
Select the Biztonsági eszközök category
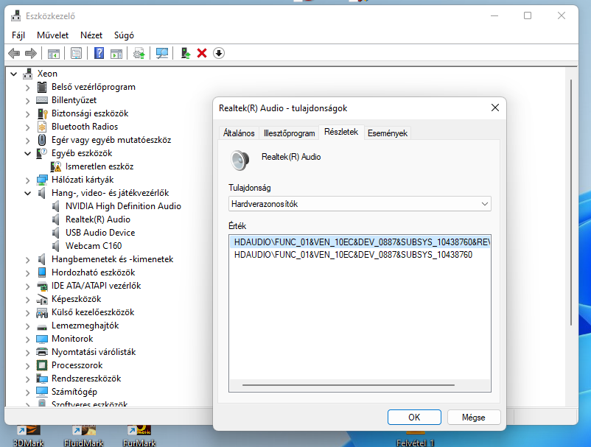pyautogui.click(x=90, y=113)
